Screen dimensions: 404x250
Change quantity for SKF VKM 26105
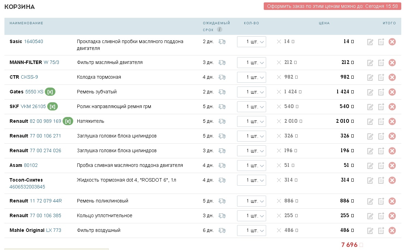(251, 107)
